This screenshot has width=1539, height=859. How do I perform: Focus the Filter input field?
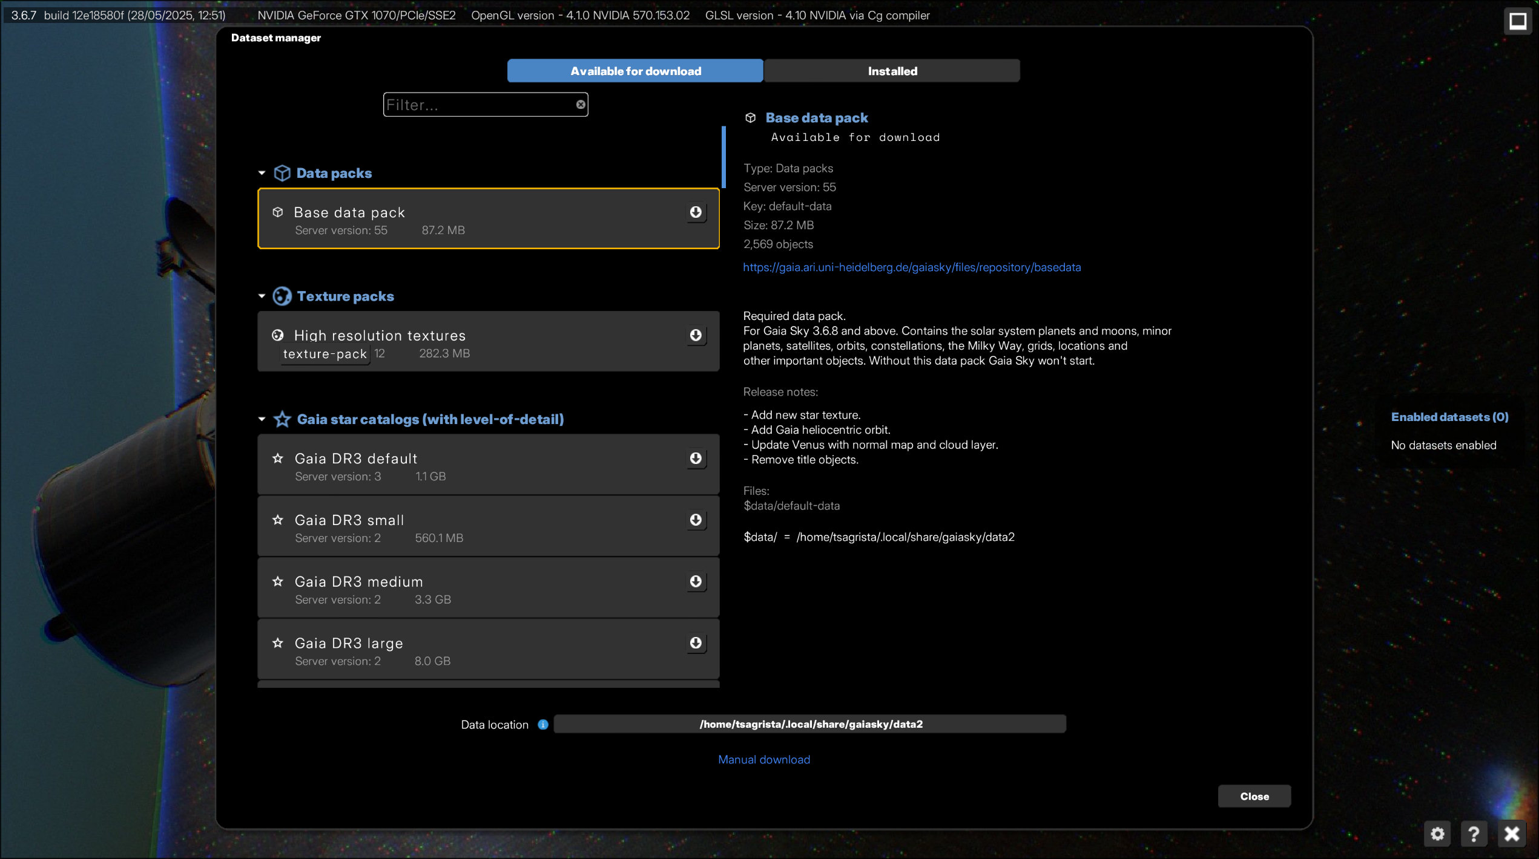(478, 105)
